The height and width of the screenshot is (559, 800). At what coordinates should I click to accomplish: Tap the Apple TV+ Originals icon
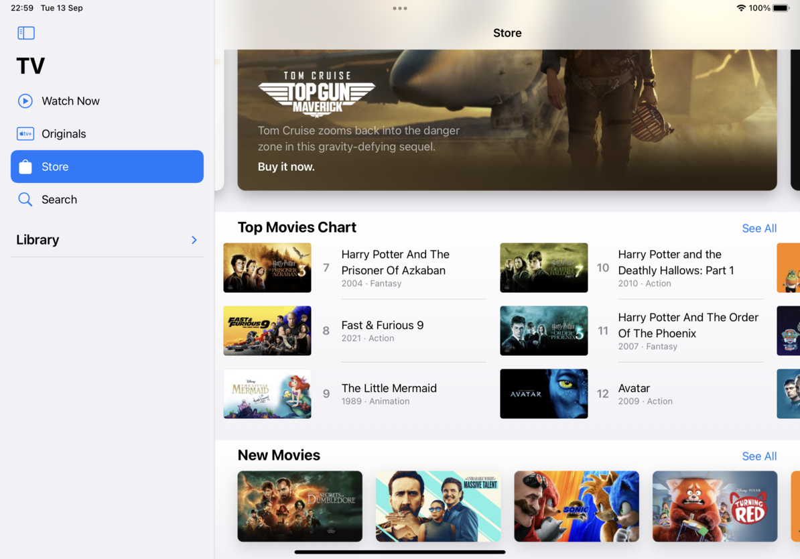pos(25,134)
